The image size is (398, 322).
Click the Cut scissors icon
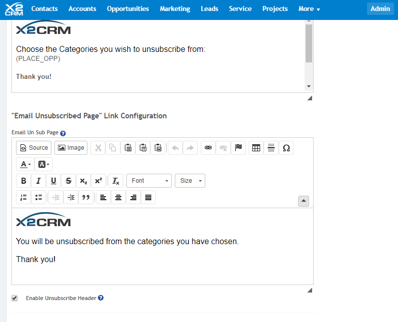click(x=98, y=148)
